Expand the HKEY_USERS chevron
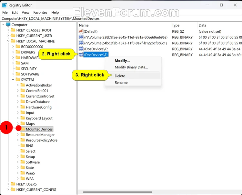Image resolution: width=242 pixels, height=195 pixels. point(8,184)
